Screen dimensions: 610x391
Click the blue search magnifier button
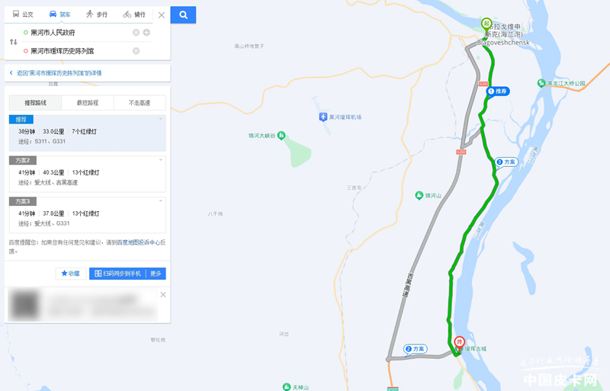click(x=183, y=14)
